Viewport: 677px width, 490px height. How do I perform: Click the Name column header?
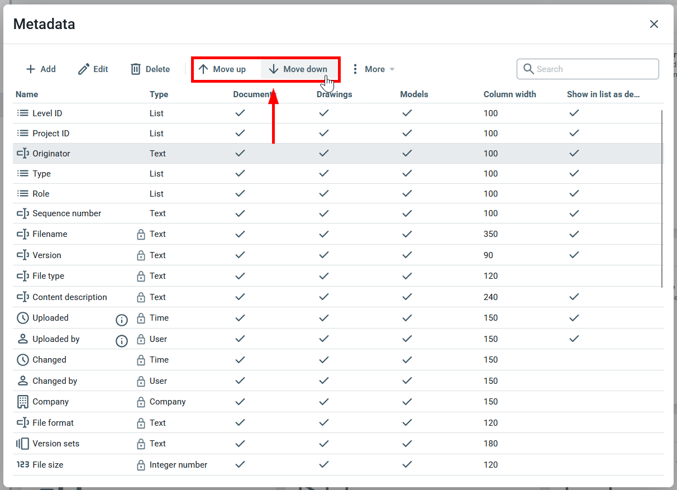(27, 94)
